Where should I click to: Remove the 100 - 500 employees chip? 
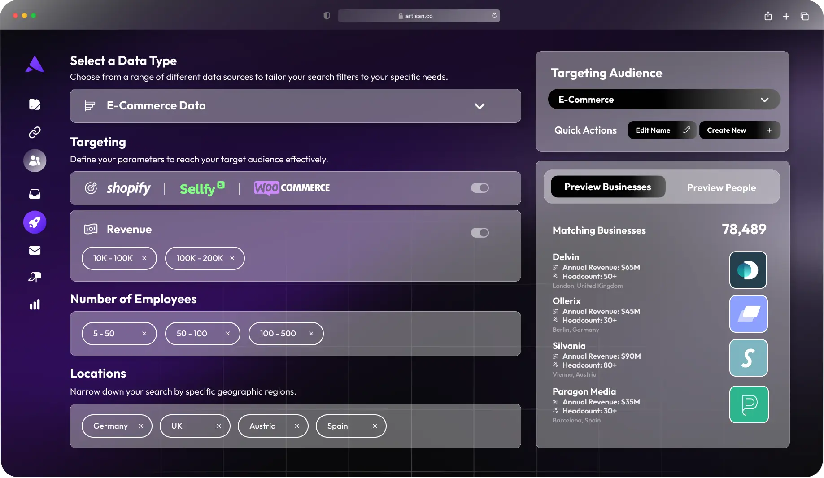click(x=311, y=334)
